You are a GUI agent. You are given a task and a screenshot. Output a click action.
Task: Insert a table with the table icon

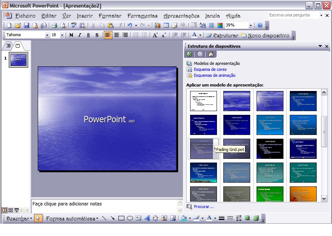(x=166, y=26)
